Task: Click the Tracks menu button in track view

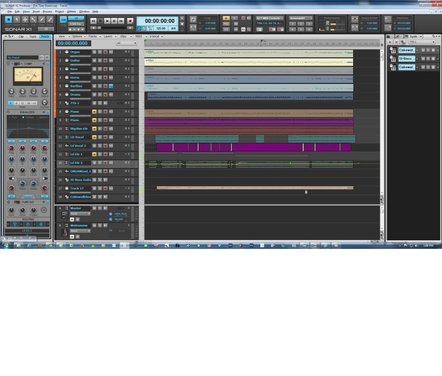Action: pyautogui.click(x=93, y=37)
